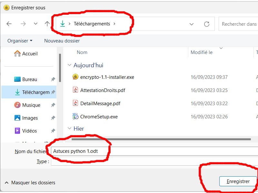Open Accueil in the sidebar

click(30, 54)
